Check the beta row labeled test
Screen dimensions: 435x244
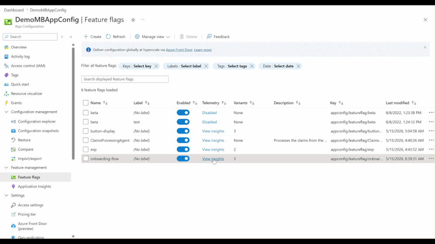[x=85, y=122]
